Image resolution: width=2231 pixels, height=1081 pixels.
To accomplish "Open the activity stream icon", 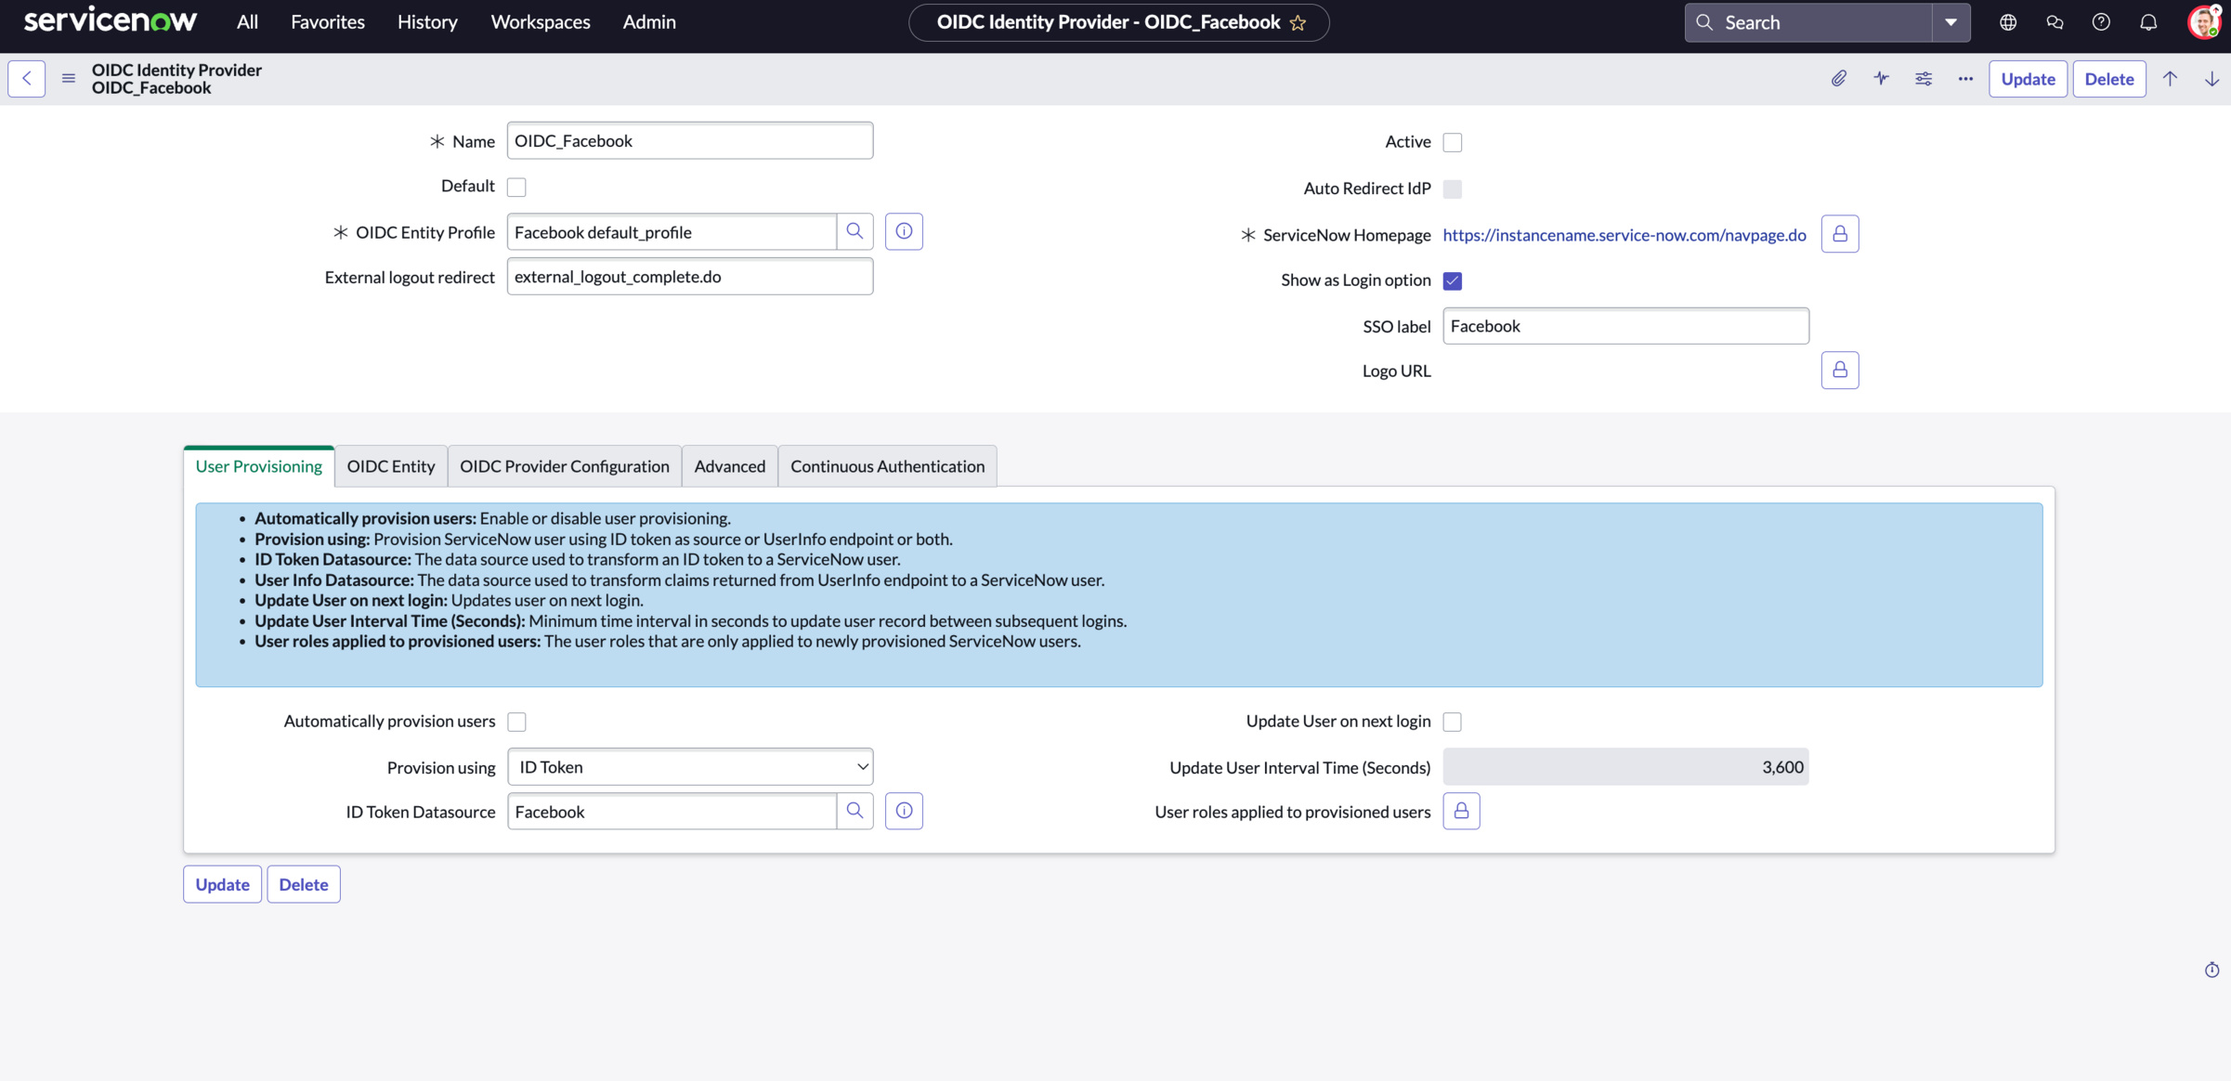I will [1881, 79].
